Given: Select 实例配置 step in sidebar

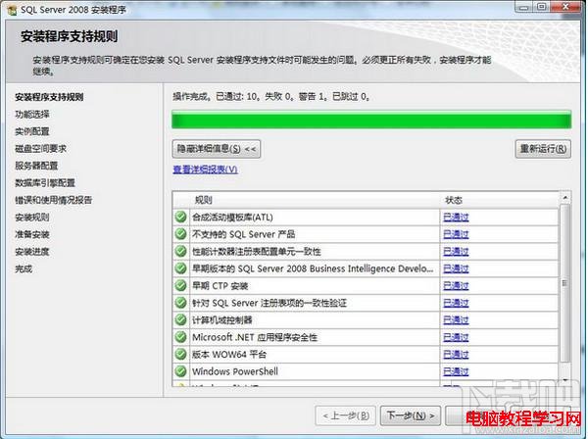Looking at the screenshot, I should (x=32, y=131).
